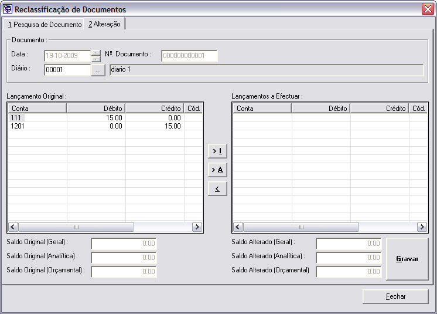Click the Saldo Original (Orçamental) field

[124, 272]
